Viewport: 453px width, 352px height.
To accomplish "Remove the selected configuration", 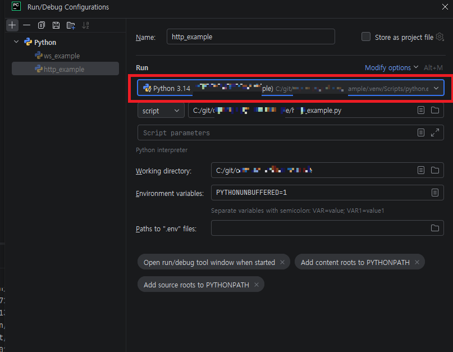I will pyautogui.click(x=26, y=25).
